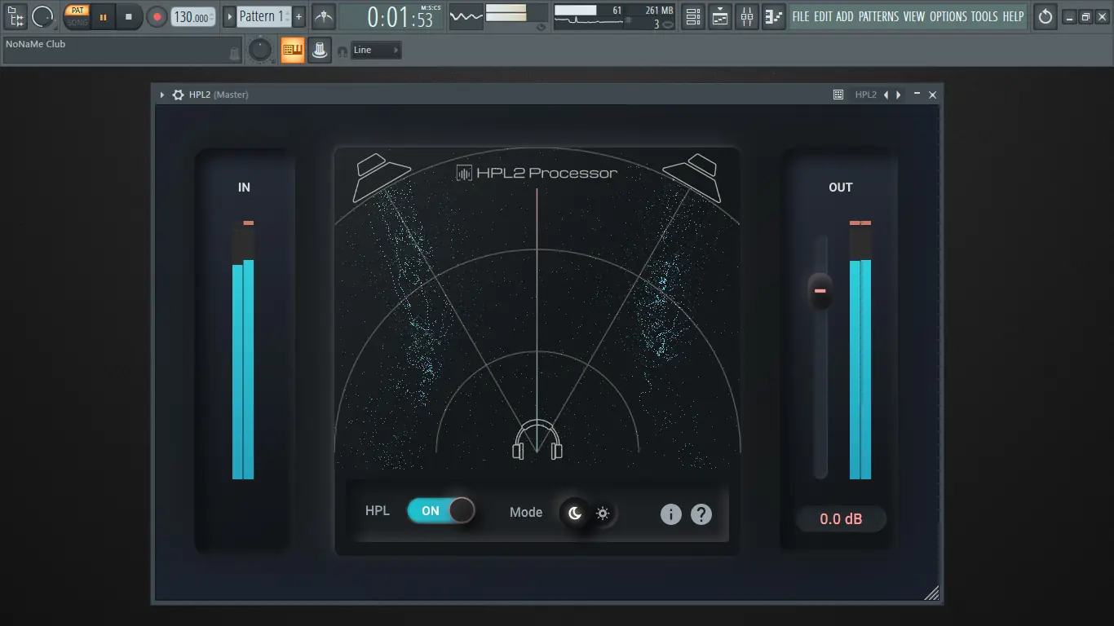Click the OUT level meter

860,350
